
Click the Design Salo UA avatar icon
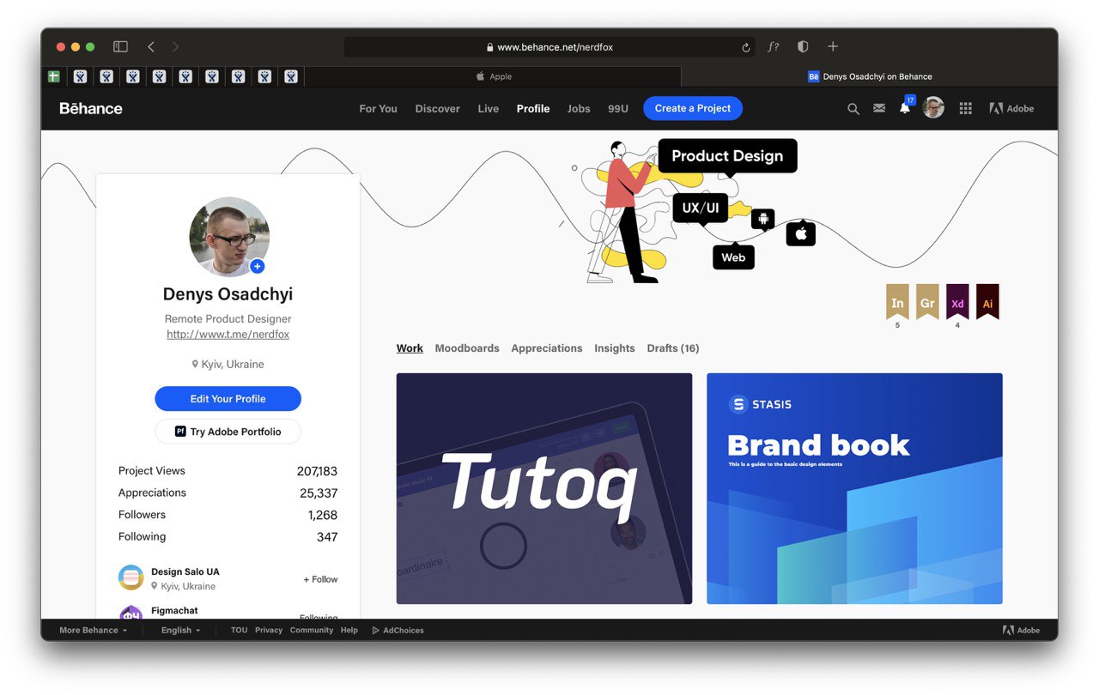[131, 577]
